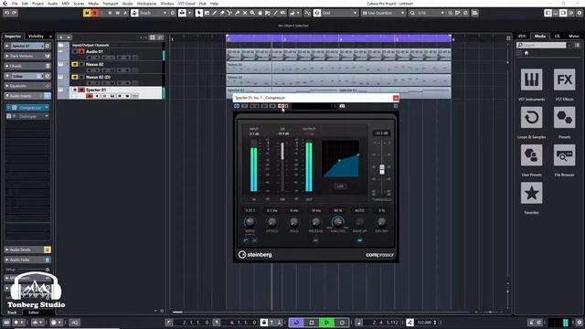Redo action in toolbar
The width and height of the screenshot is (585, 329).
(15, 13)
